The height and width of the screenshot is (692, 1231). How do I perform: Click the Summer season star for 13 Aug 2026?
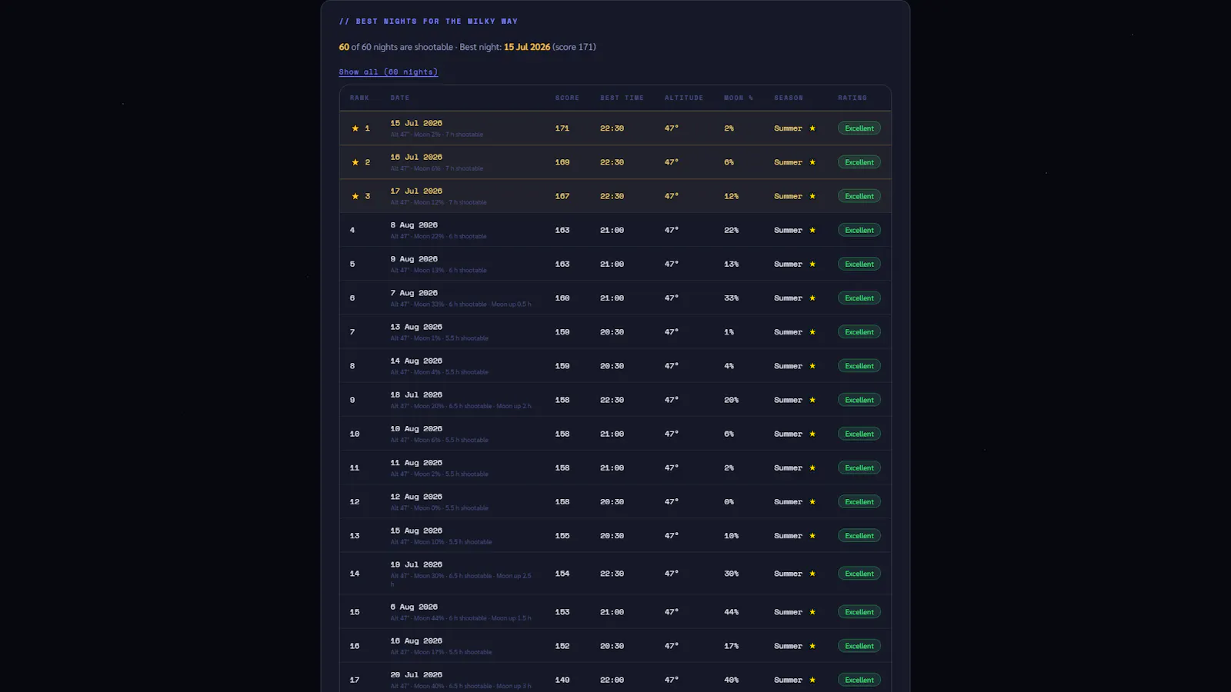tap(812, 332)
